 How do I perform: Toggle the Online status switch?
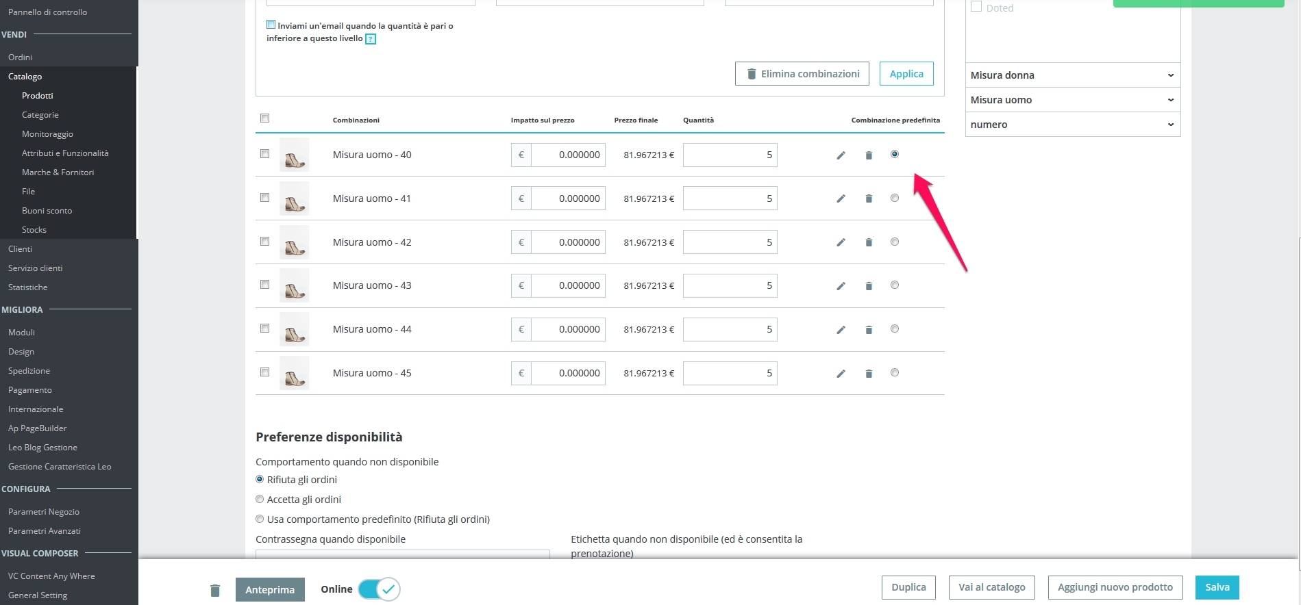(x=379, y=589)
